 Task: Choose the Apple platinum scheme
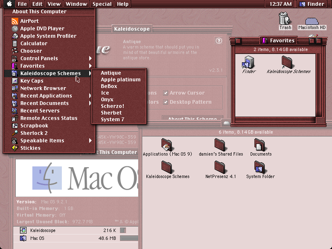coord(119,80)
